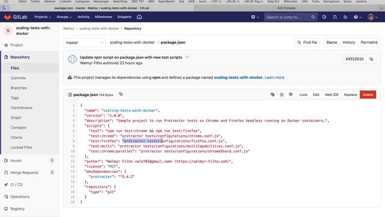Switch to the Grid Console browser tab
385x217 pixels.
click(286, 8)
